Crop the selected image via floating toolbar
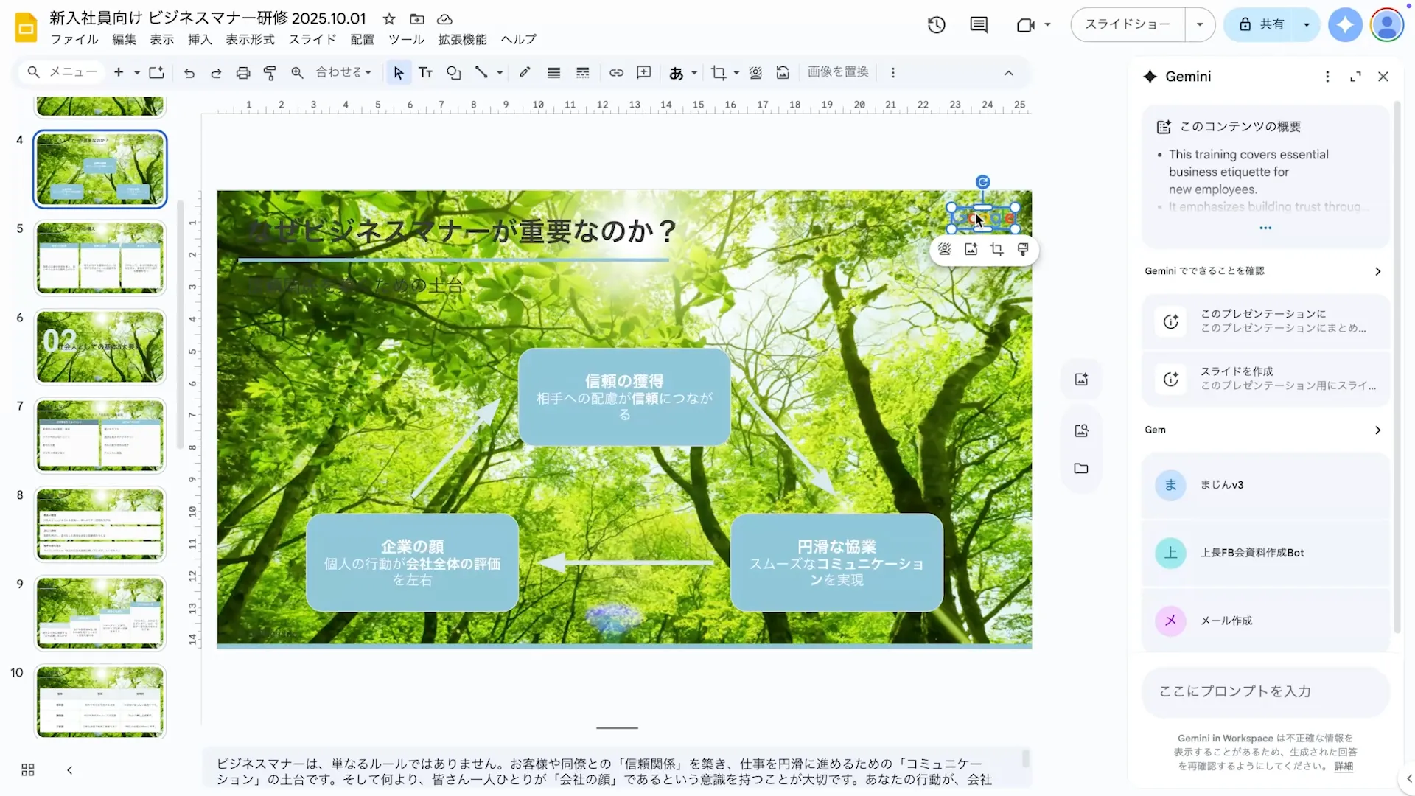 [996, 249]
